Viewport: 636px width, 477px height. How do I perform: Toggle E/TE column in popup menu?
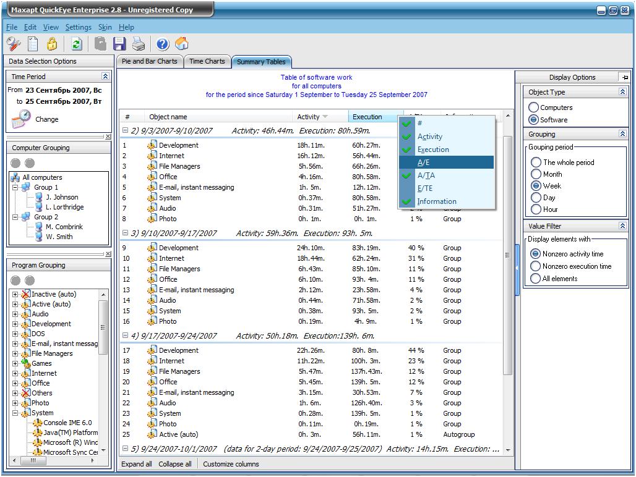point(447,188)
